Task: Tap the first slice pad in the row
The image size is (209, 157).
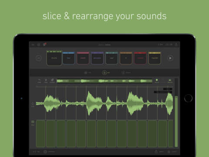Action: pyautogui.click(x=41, y=134)
